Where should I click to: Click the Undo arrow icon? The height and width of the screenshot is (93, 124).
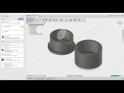point(36,16)
